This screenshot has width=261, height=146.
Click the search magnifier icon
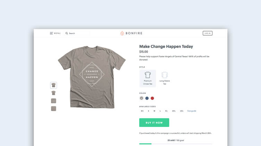[67, 33]
